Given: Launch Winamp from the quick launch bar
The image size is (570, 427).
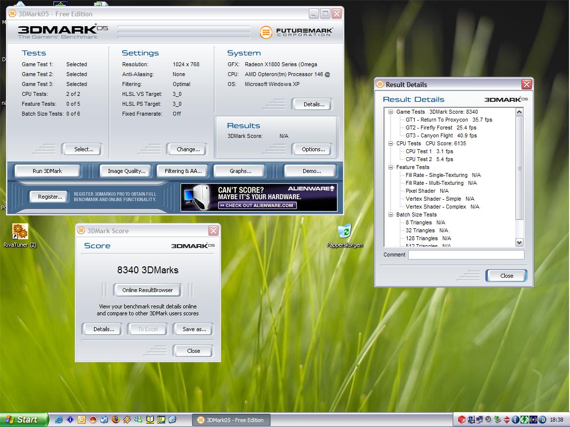Looking at the screenshot, I should coord(127,420).
